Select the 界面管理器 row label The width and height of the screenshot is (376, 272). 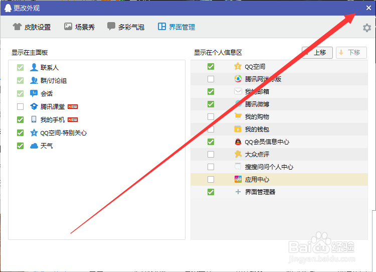(260, 192)
